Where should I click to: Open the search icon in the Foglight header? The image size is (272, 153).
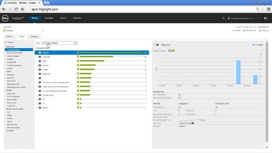[224, 18]
